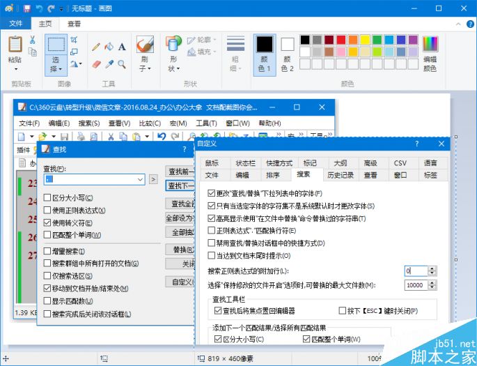
Task: Switch to the 查看 ribbon tab
Action: 74,24
